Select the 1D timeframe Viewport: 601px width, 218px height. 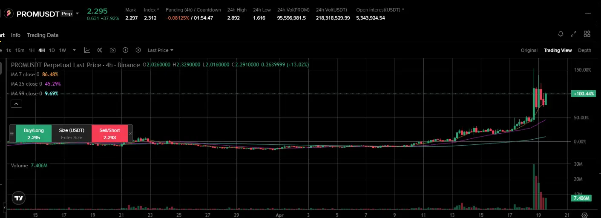coord(52,50)
